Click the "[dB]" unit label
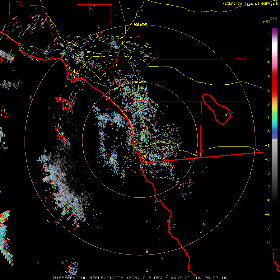 tap(266, 21)
